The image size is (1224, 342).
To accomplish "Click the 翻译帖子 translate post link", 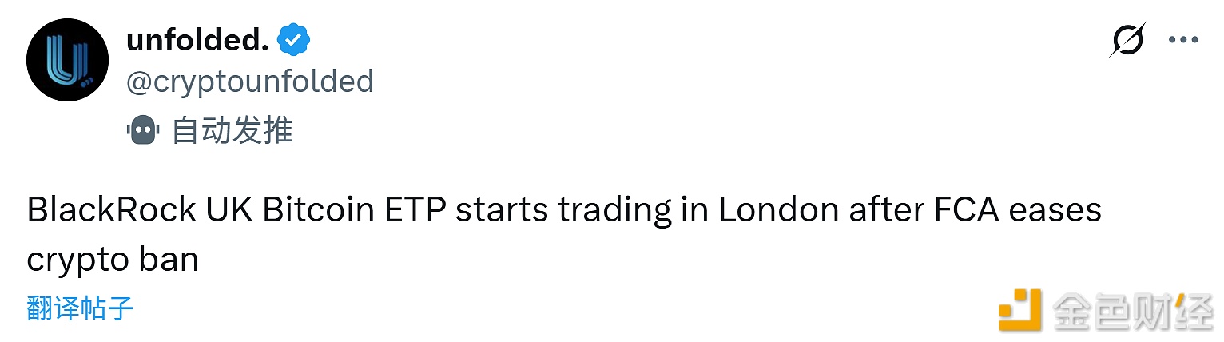I will pos(79,308).
